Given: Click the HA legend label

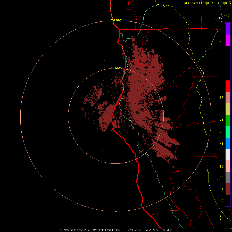Looking at the screenshot, I should 221,86.
